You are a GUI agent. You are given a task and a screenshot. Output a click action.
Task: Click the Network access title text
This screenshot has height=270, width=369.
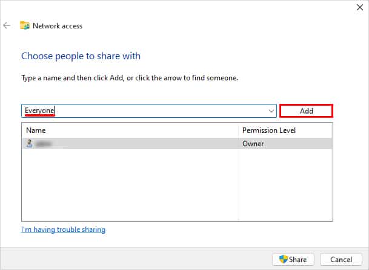pyautogui.click(x=58, y=26)
